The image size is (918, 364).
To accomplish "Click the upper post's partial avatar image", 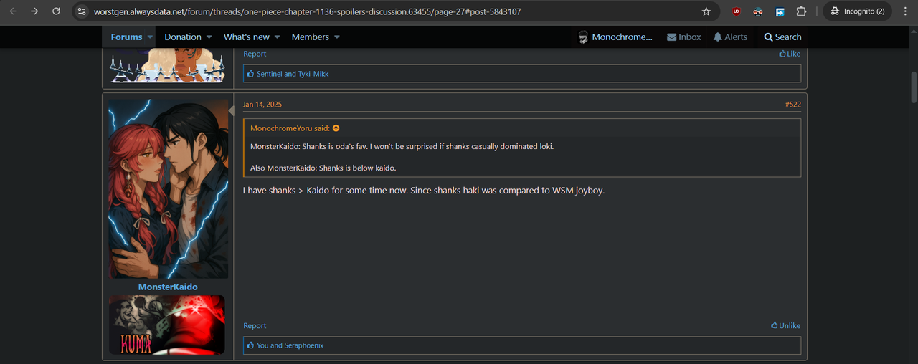I will pos(168,66).
